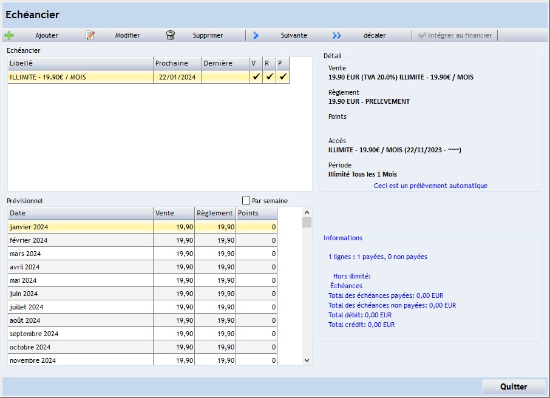Click 'Ceci est un prélèvement automatique' link

click(430, 186)
